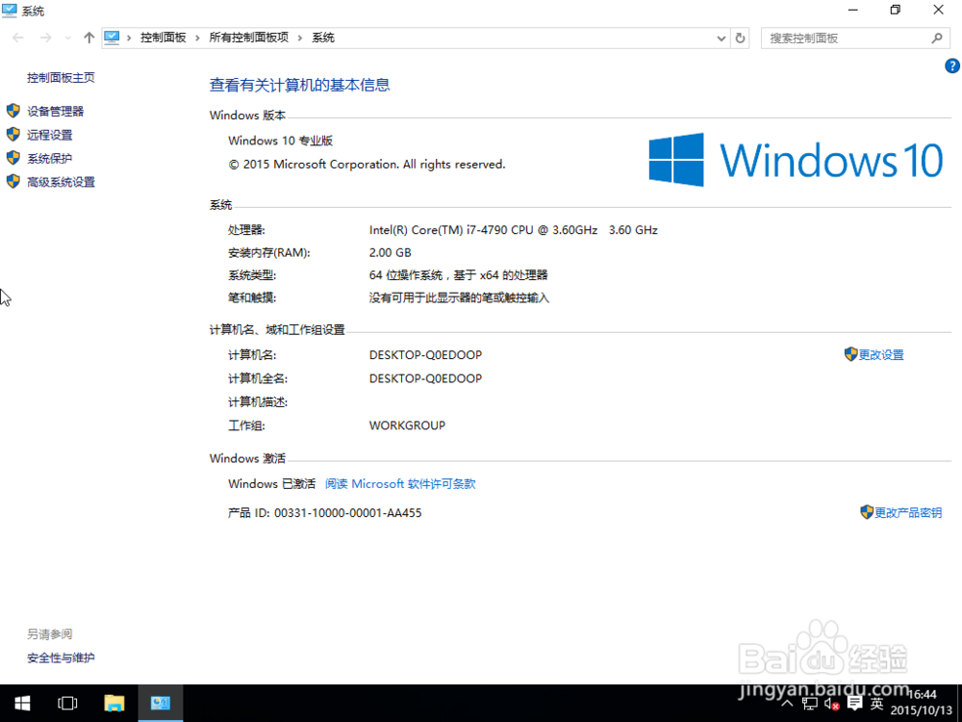The height and width of the screenshot is (722, 962).
Task: Open 更改设置 for computer name
Action: click(x=880, y=354)
